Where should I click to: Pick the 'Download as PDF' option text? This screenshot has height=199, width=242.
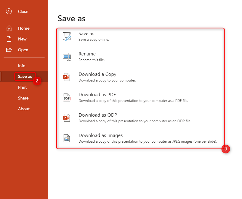pos(97,95)
